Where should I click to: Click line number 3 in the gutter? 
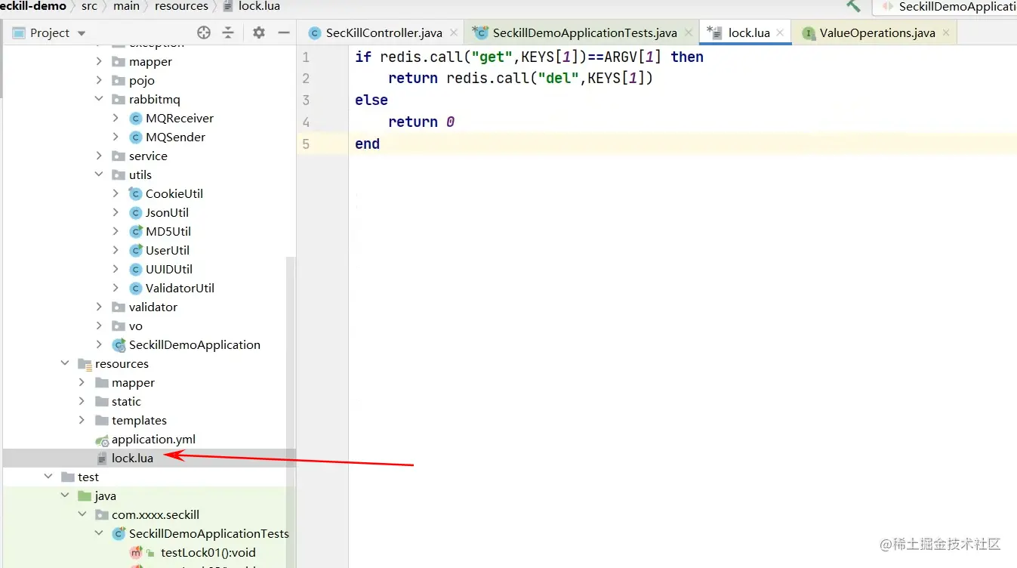click(x=306, y=100)
